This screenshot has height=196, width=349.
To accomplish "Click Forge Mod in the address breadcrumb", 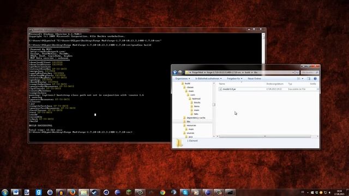I will tap(197, 72).
